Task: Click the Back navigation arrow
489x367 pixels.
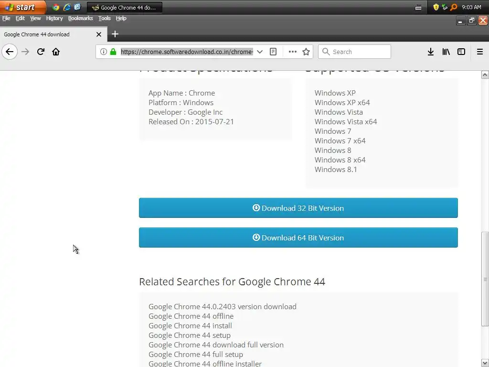Action: point(10,52)
